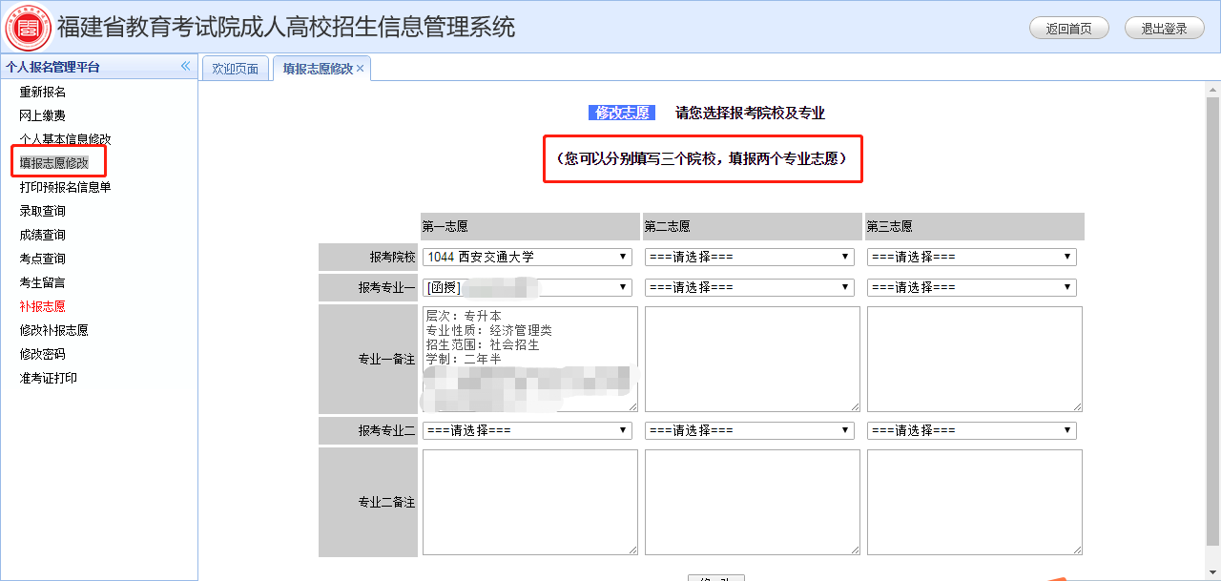This screenshot has width=1221, height=581.
Task: Open 打印预报名信息单 in the sidebar
Action: click(65, 187)
